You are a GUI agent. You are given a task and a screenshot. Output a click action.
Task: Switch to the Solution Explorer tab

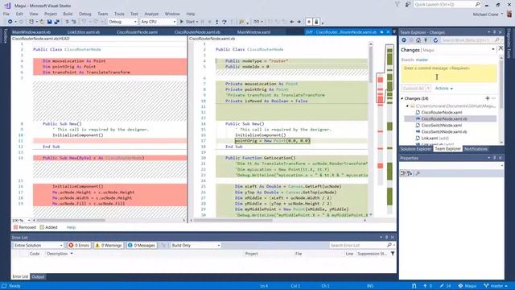[415, 149]
